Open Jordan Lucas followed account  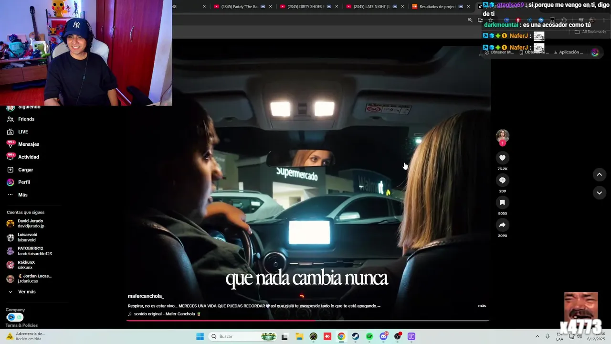[29, 279]
